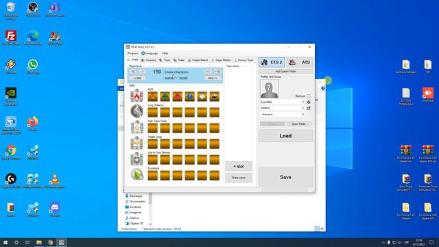The height and width of the screenshot is (247, 439).
Task: Toggle the Backups checkbox
Action: 308,96
